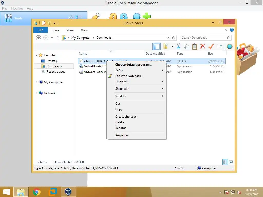
Task: Open the View ribbon tab
Action: [x=84, y=30]
